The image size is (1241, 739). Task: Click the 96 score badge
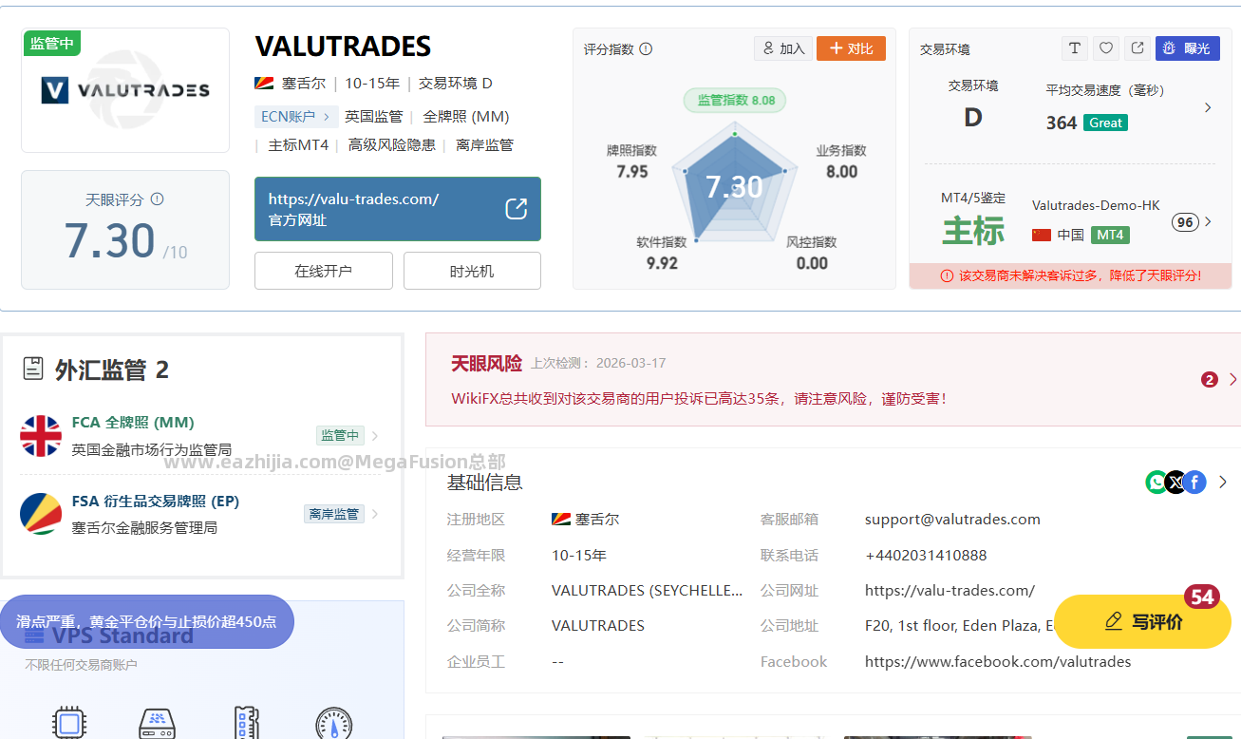pyautogui.click(x=1184, y=222)
